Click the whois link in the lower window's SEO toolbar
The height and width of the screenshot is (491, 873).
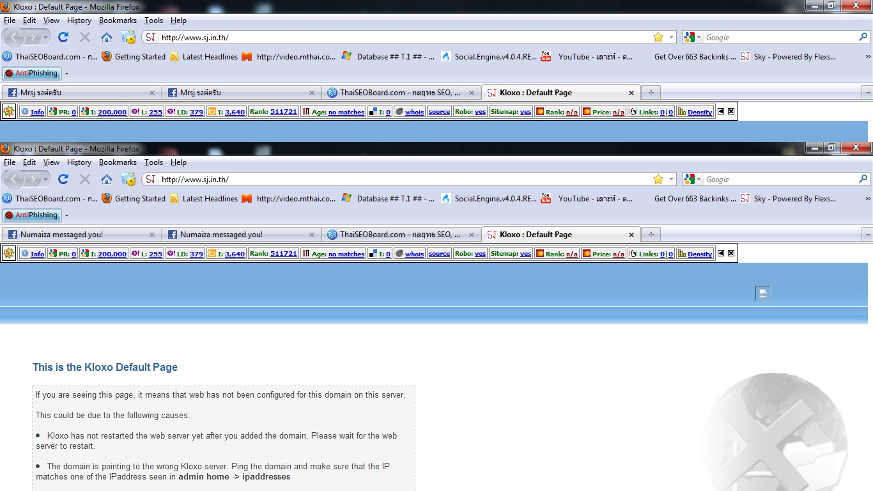pos(414,254)
